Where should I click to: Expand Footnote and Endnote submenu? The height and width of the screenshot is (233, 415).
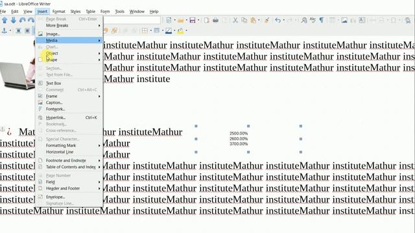point(69,161)
